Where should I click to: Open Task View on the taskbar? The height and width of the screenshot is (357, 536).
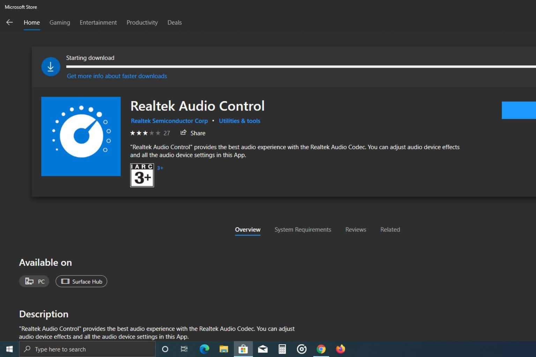point(184,349)
